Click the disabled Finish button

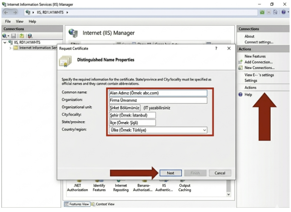point(195,173)
